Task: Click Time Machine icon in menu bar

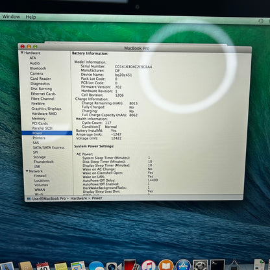Action: click(x=261, y=21)
